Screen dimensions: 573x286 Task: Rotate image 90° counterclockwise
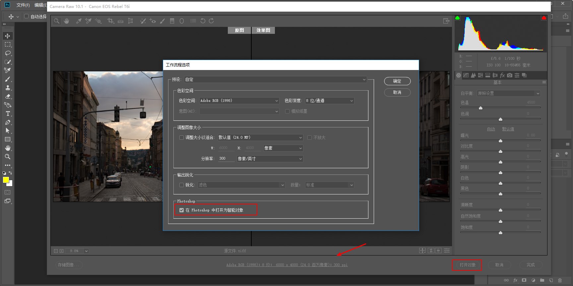coord(203,21)
